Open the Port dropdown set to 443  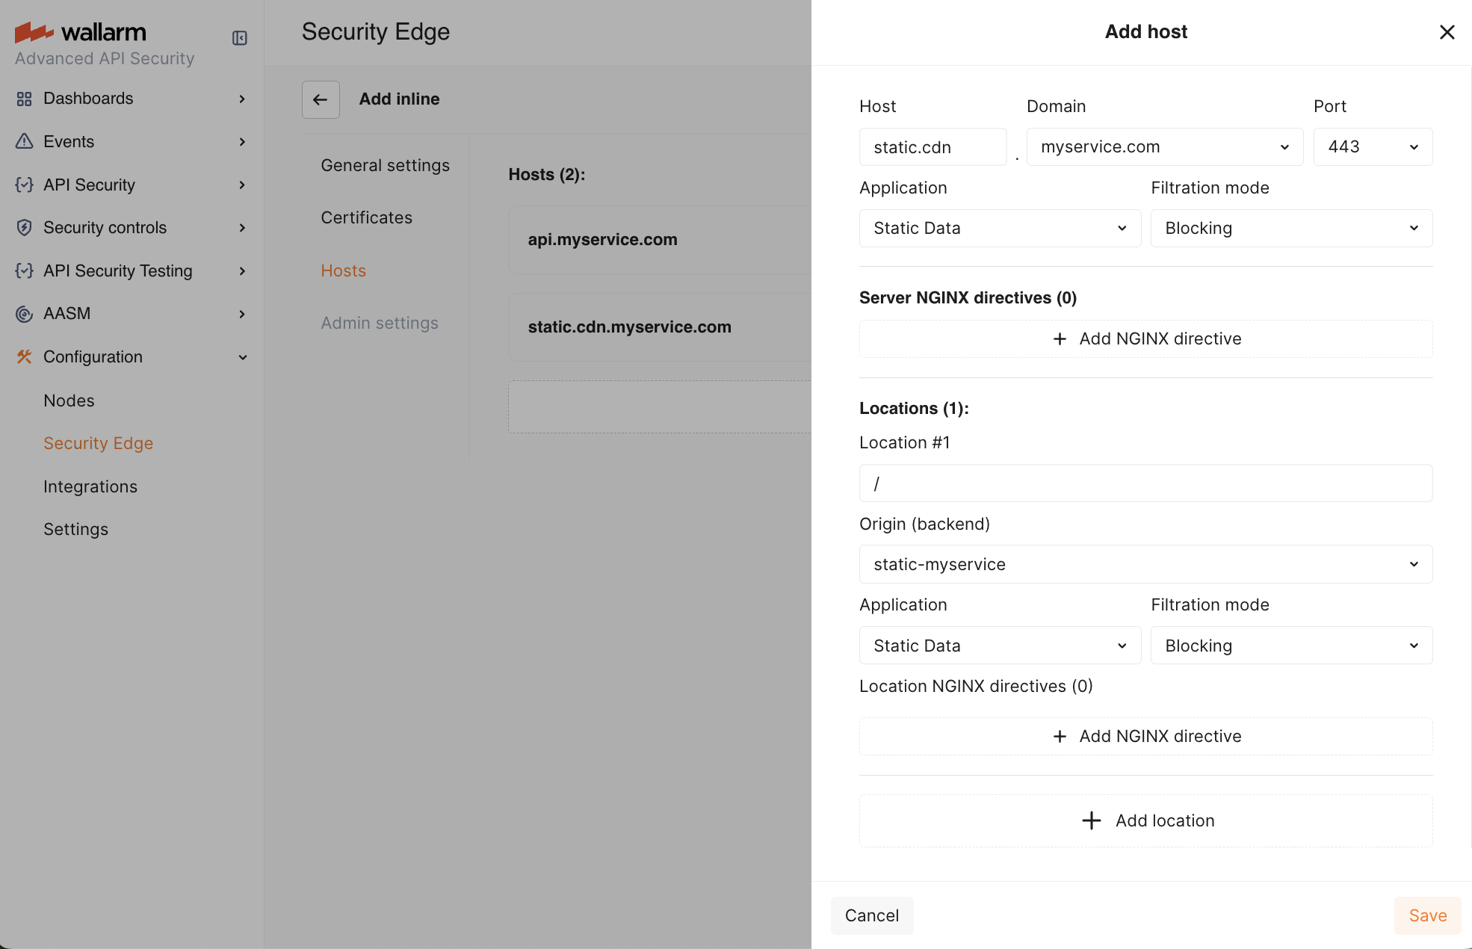[x=1372, y=147]
